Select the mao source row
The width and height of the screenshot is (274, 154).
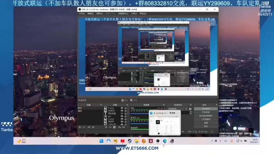click(x=116, y=116)
